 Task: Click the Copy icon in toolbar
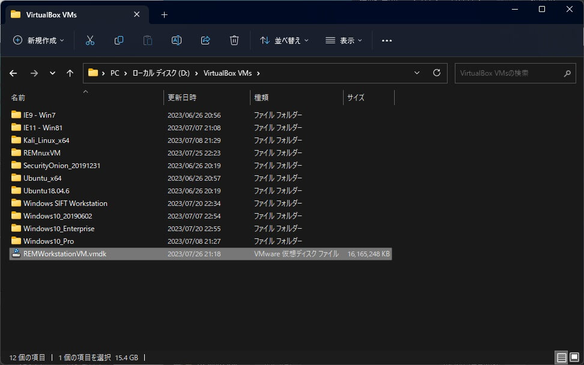[x=119, y=40]
